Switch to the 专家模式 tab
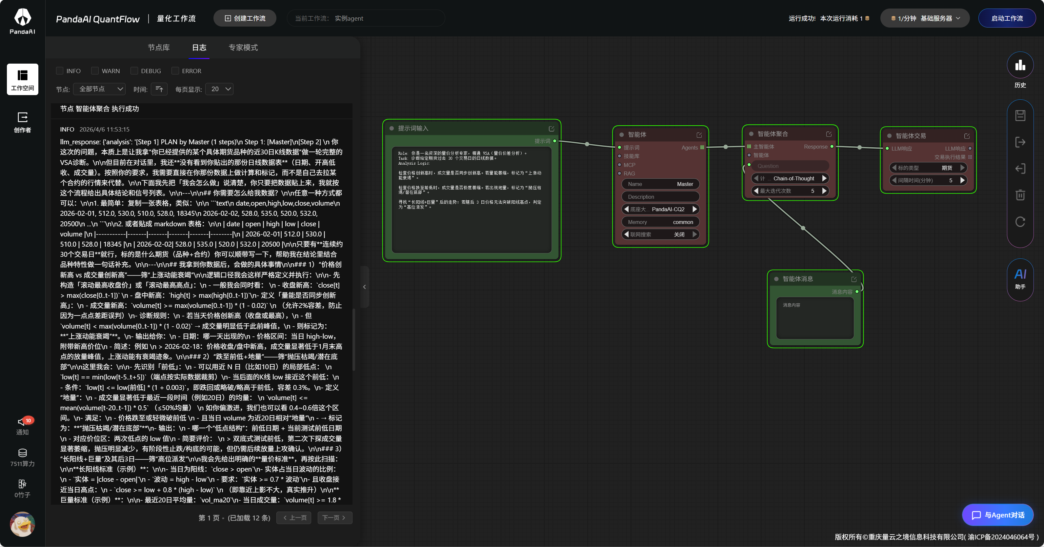Image resolution: width=1044 pixels, height=547 pixels. 243,48
